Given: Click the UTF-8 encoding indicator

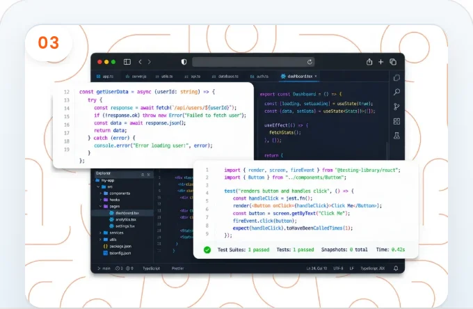Looking at the screenshot, I should [x=338, y=268].
